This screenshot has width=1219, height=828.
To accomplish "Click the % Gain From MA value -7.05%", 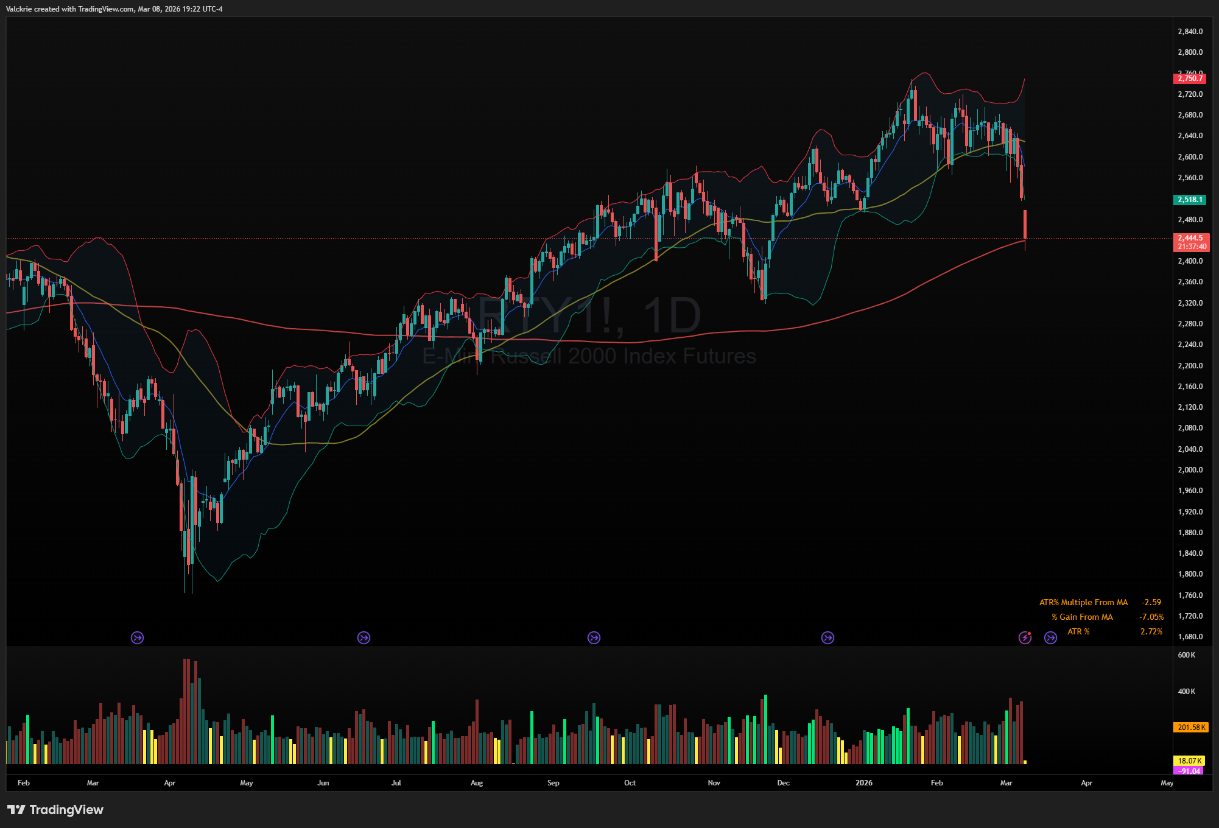I will click(x=1151, y=617).
